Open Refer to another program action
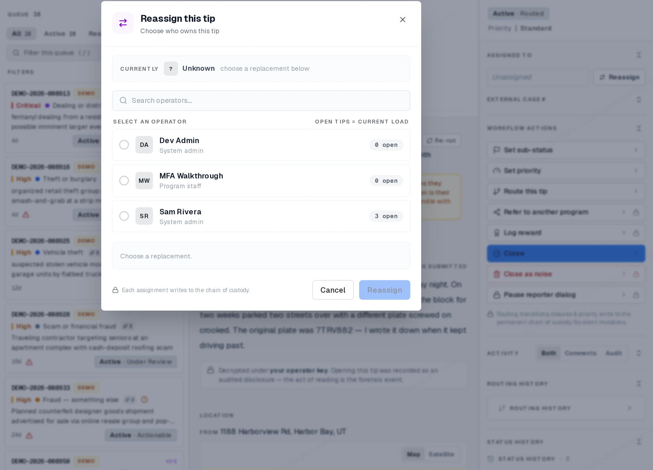This screenshot has height=470, width=653. tap(566, 212)
